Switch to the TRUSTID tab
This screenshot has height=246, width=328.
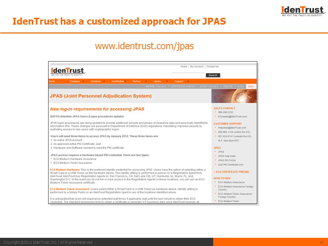[x=228, y=86]
